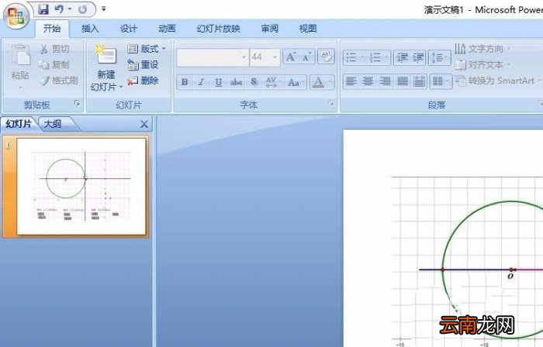Toggle text shadow S
This screenshot has width=543, height=347.
[254, 82]
